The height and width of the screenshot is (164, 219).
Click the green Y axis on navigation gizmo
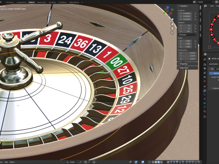point(164,13)
